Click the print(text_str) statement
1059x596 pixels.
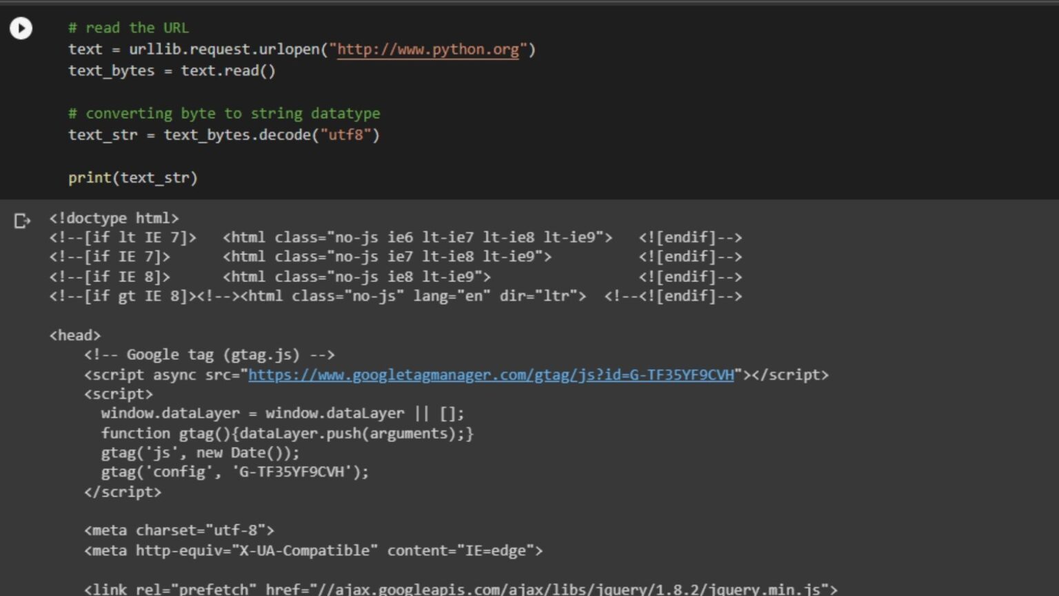point(133,178)
